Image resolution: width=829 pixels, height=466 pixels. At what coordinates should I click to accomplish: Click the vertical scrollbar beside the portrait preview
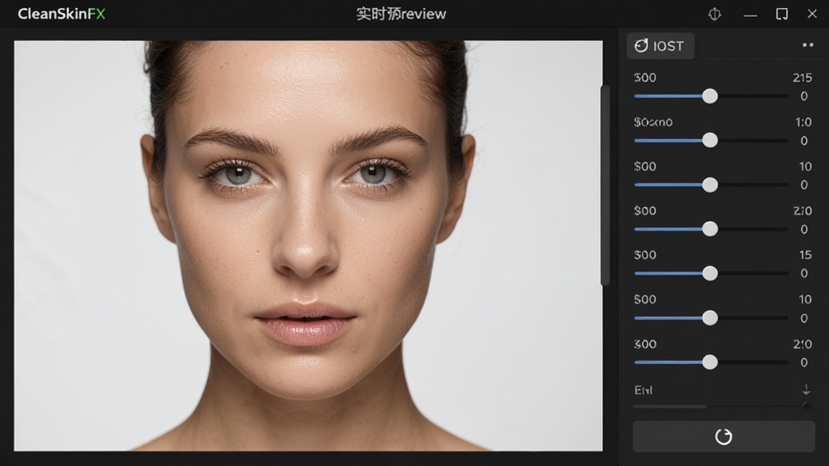[x=605, y=185]
